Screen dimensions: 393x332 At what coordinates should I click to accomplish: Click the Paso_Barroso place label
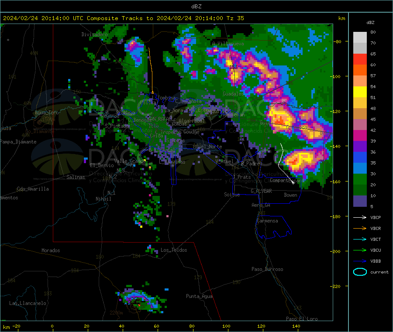point(267,270)
